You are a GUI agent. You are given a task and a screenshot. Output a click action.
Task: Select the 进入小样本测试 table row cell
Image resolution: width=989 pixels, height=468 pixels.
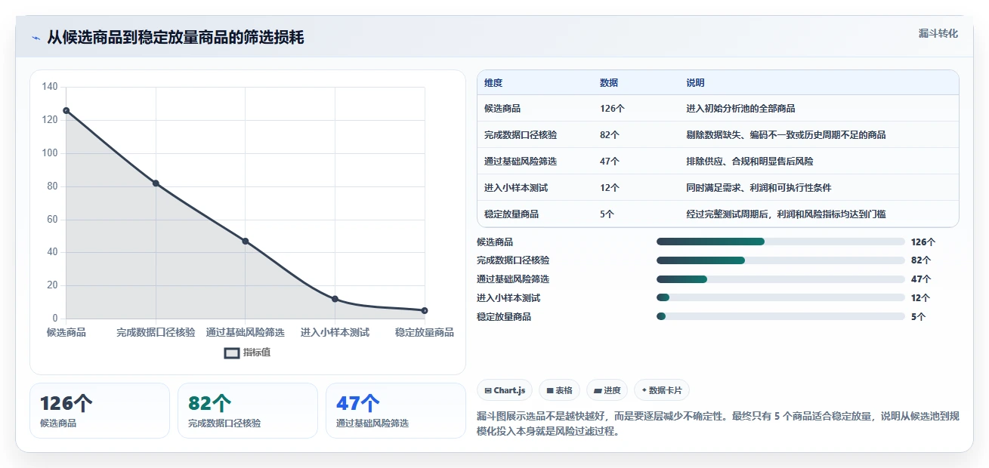[516, 187]
